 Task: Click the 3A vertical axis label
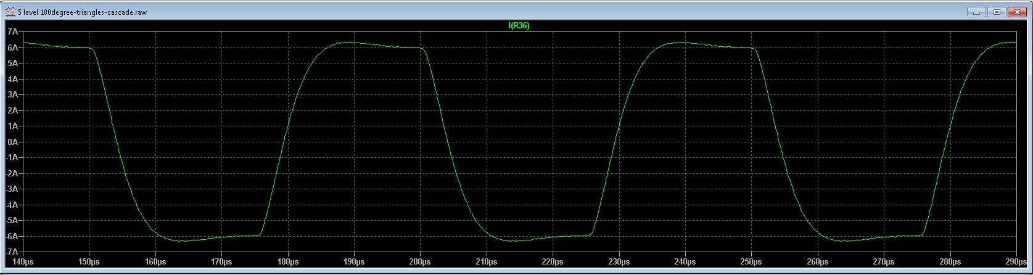pyautogui.click(x=12, y=95)
